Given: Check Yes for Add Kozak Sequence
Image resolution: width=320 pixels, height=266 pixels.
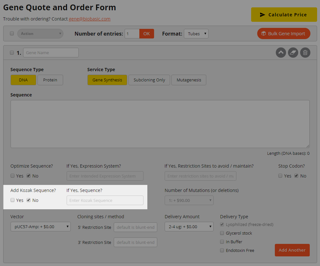Looking at the screenshot, I should pos(12,200).
